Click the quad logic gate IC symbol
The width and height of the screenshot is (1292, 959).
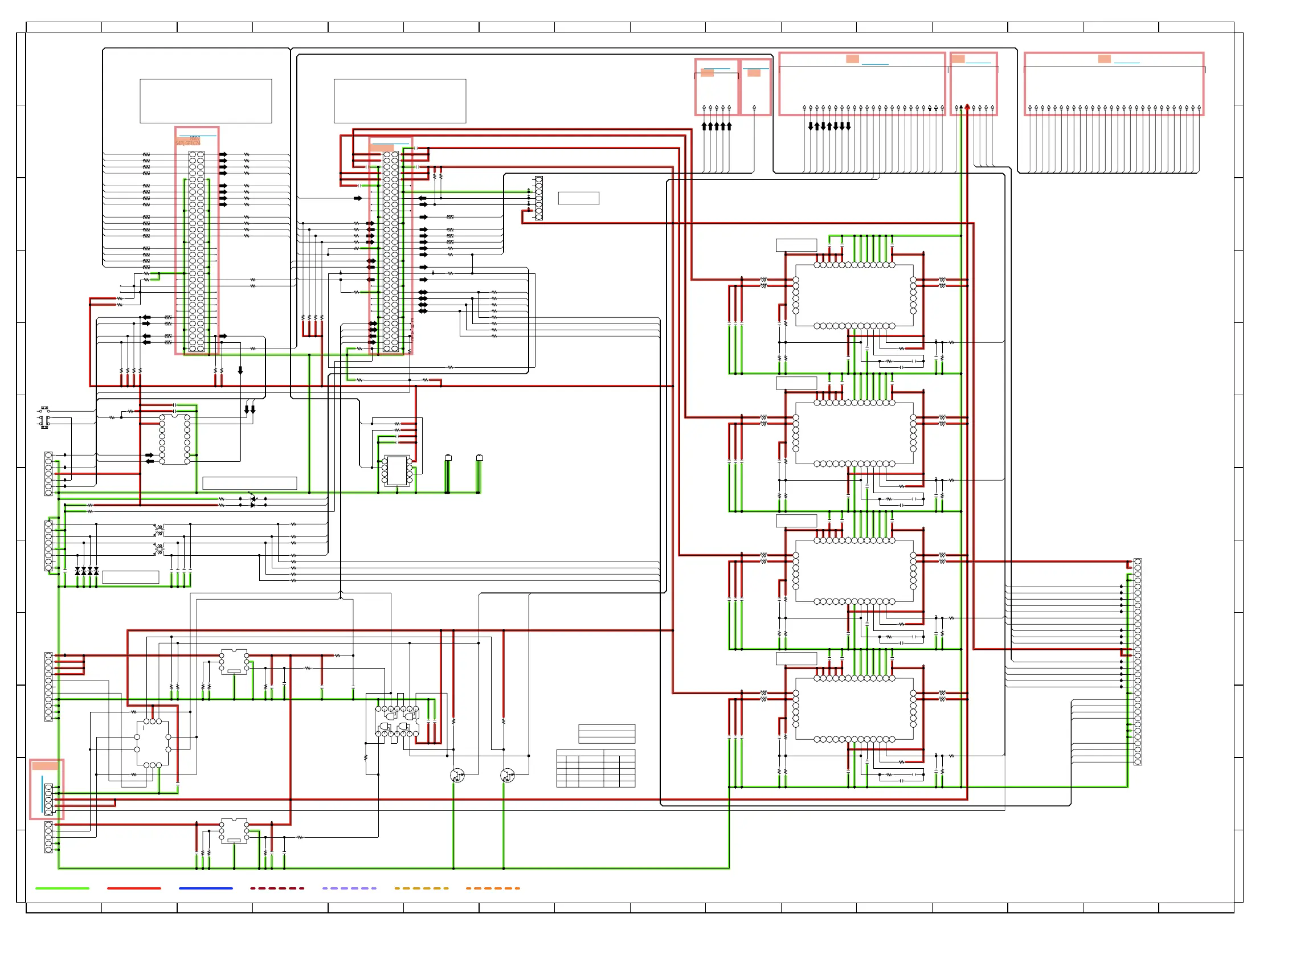click(397, 722)
